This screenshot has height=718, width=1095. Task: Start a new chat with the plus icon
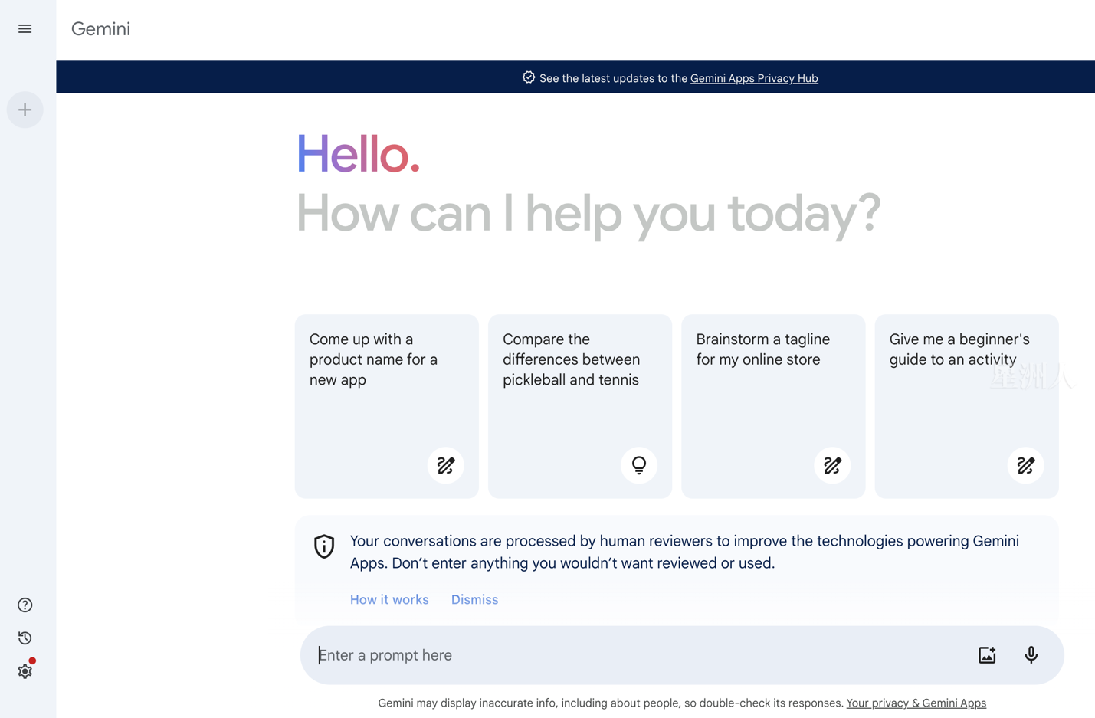tap(25, 109)
